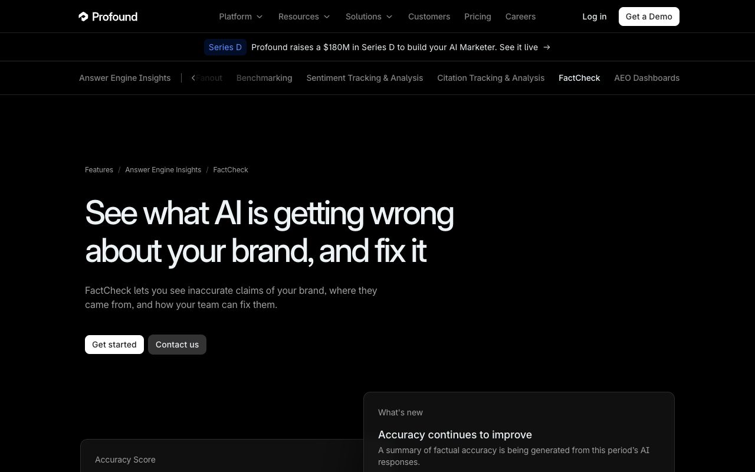Open the Profound logo home link
The width and height of the screenshot is (755, 472).
[108, 17]
